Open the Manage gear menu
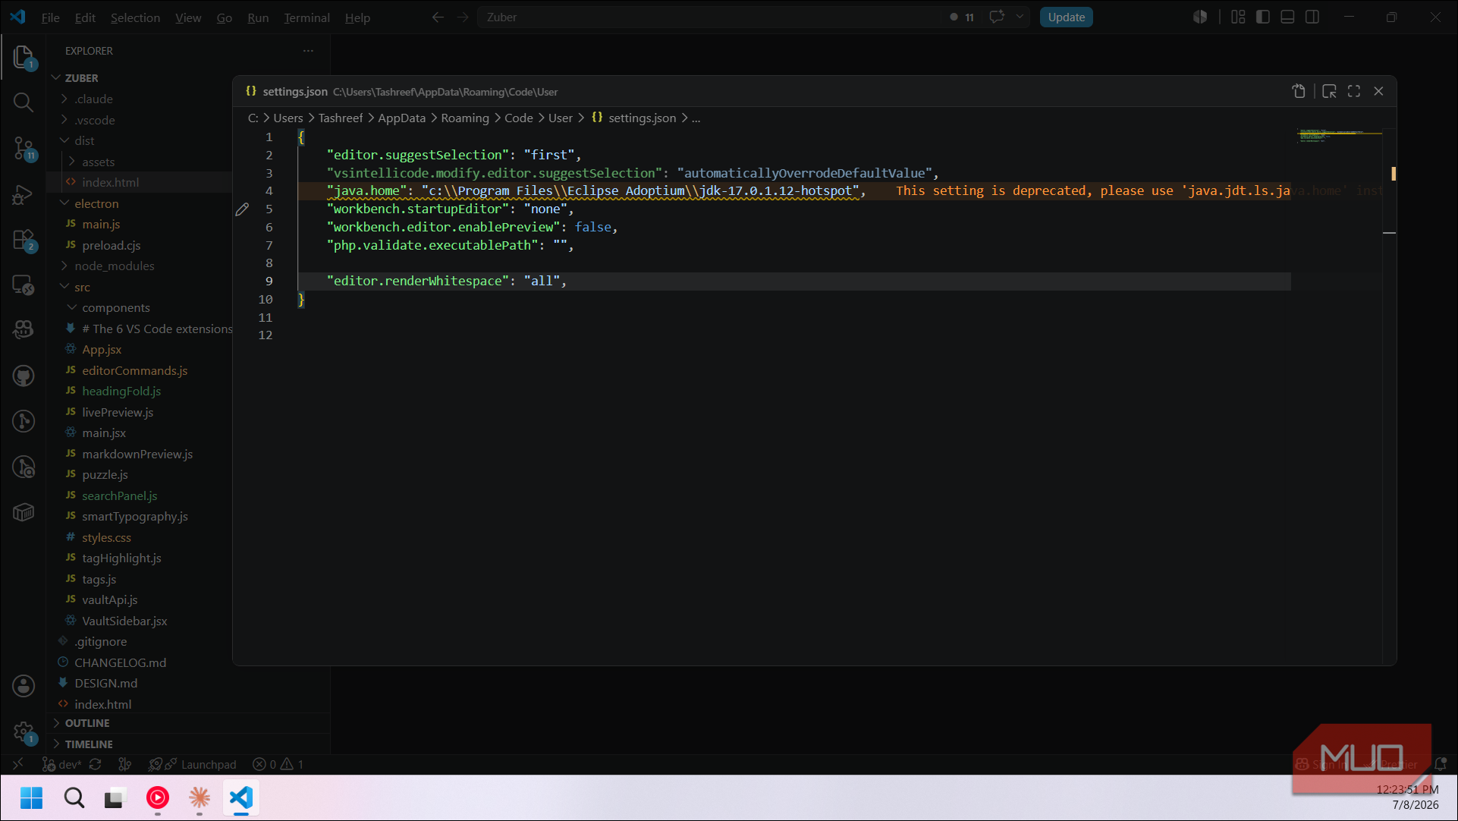 coord(24,732)
